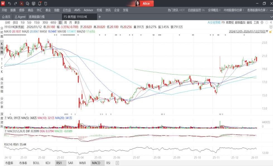Open the notification bell icon
Image resolution: width=273 pixels, height=166 pixels.
coord(40,4)
